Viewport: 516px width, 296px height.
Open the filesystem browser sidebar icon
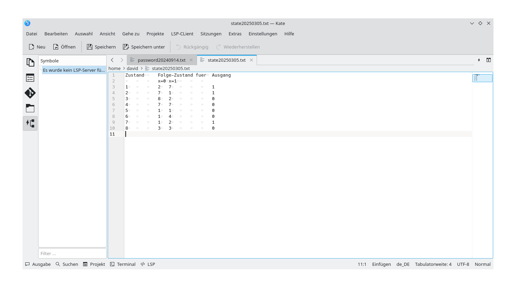[30, 108]
